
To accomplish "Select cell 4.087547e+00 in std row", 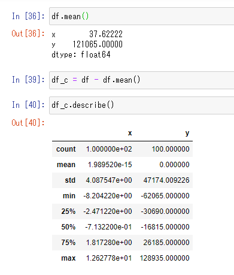I will pyautogui.click(x=109, y=180).
